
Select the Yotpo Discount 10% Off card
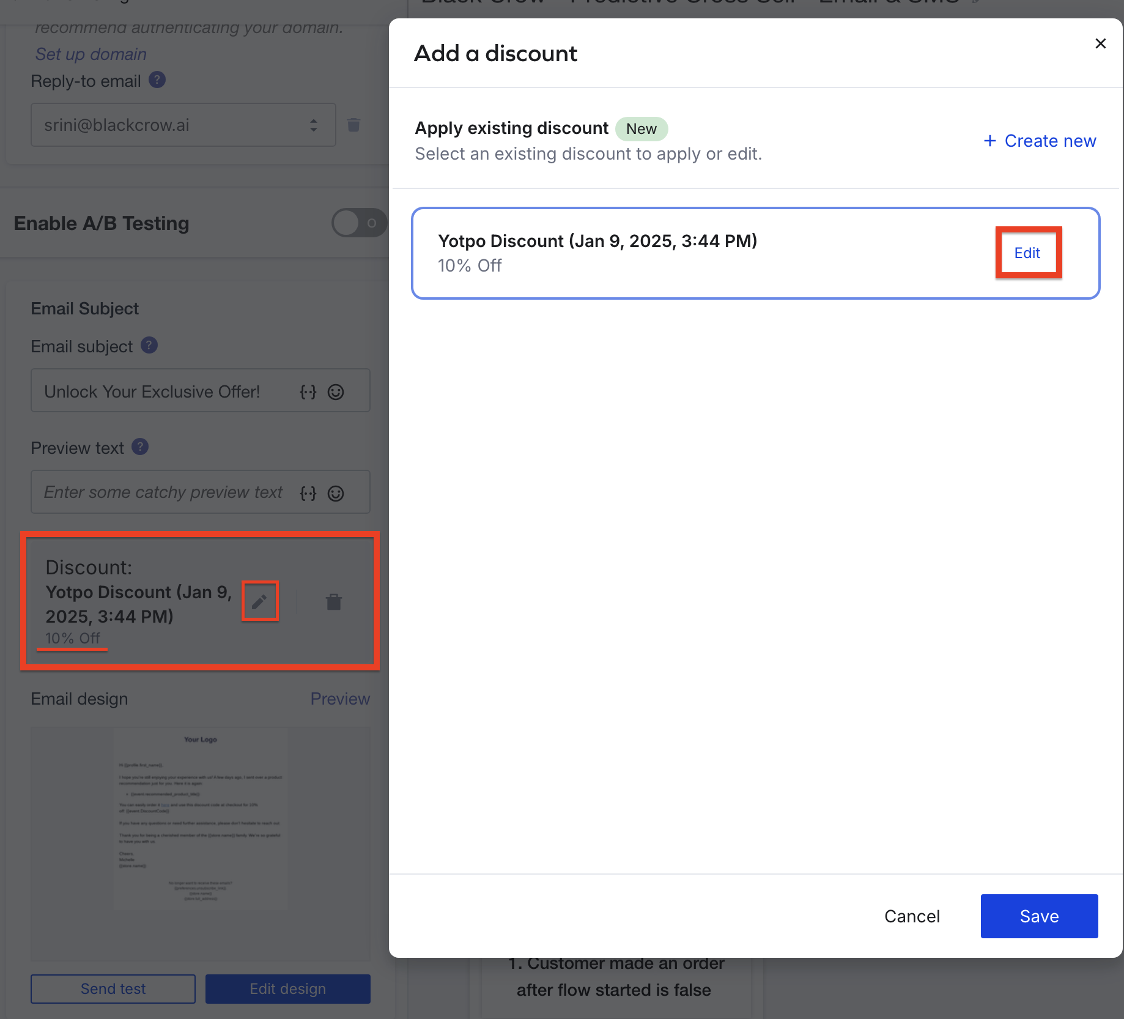673,253
